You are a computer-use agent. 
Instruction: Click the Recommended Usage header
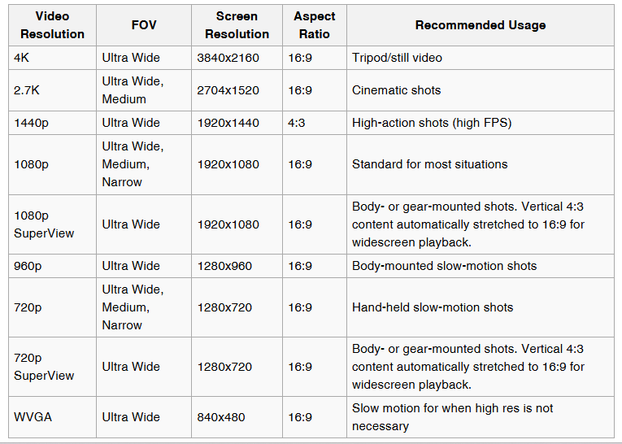pyautogui.click(x=481, y=25)
